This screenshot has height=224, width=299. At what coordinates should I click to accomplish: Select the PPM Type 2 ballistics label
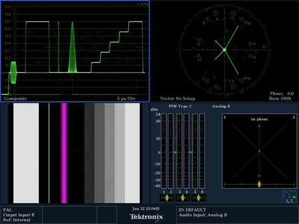click(x=180, y=106)
